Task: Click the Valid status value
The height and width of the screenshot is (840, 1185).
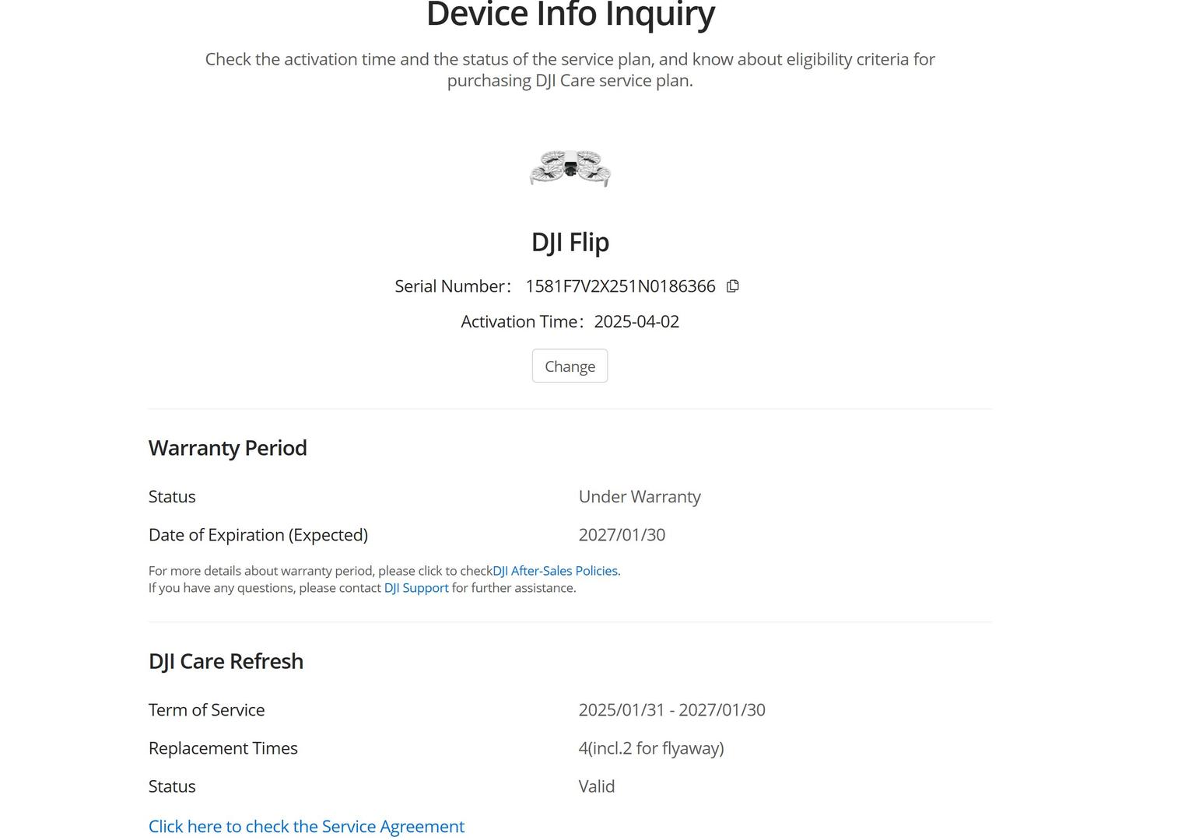Action: (596, 786)
